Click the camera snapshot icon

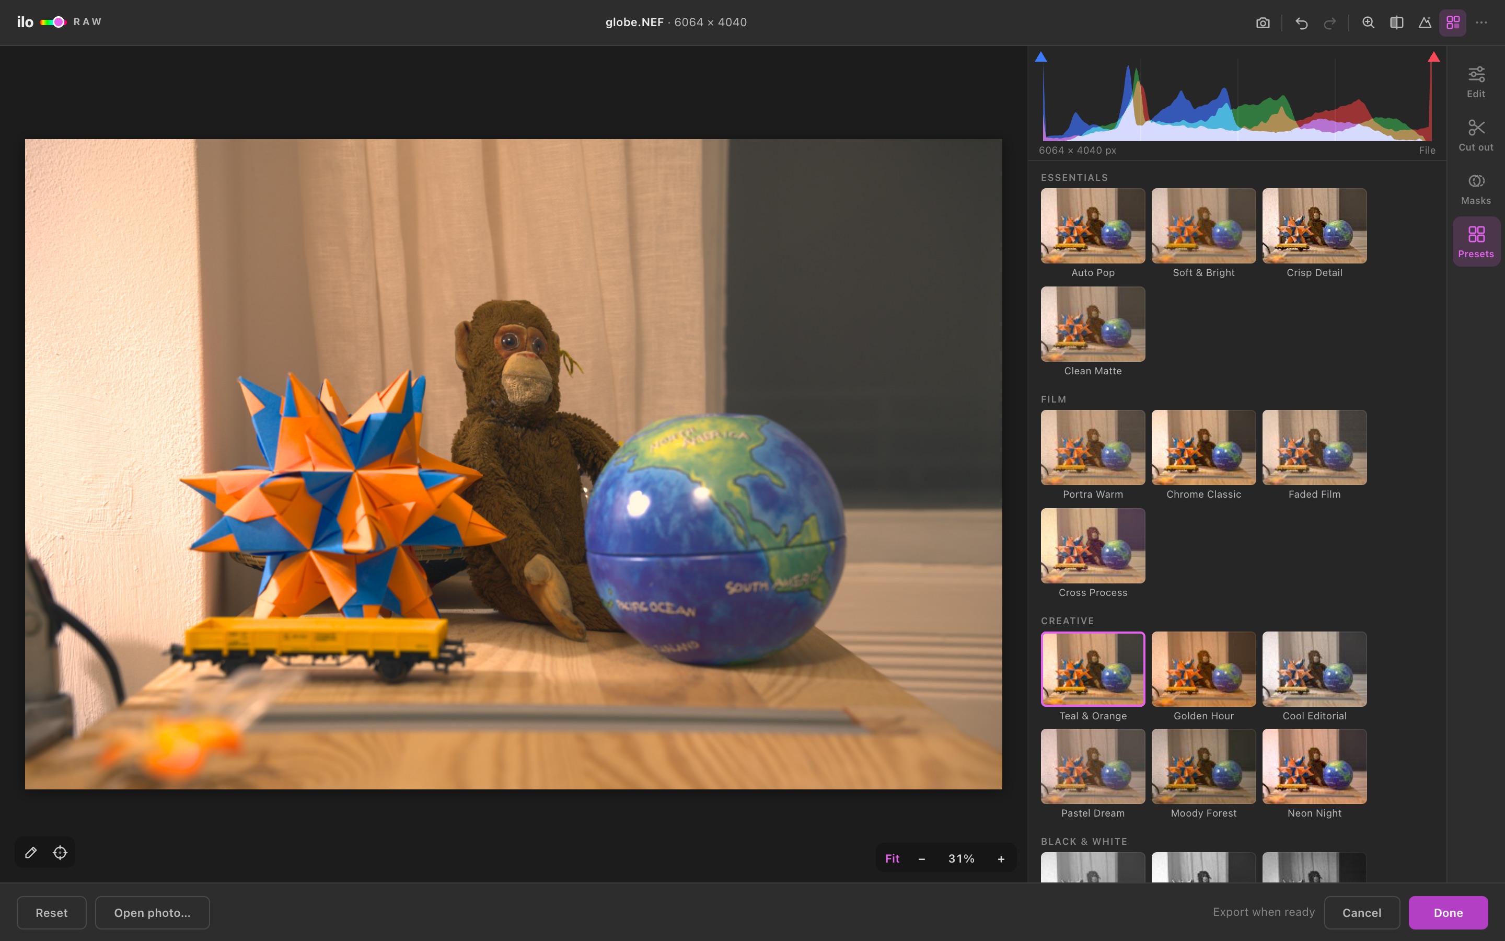[x=1263, y=23]
